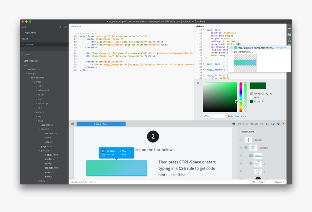Click the 96.11% zoom level value

(254, 124)
